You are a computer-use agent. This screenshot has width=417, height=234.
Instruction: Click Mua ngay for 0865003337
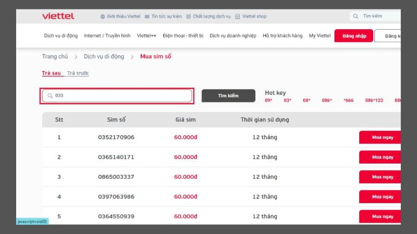point(380,177)
